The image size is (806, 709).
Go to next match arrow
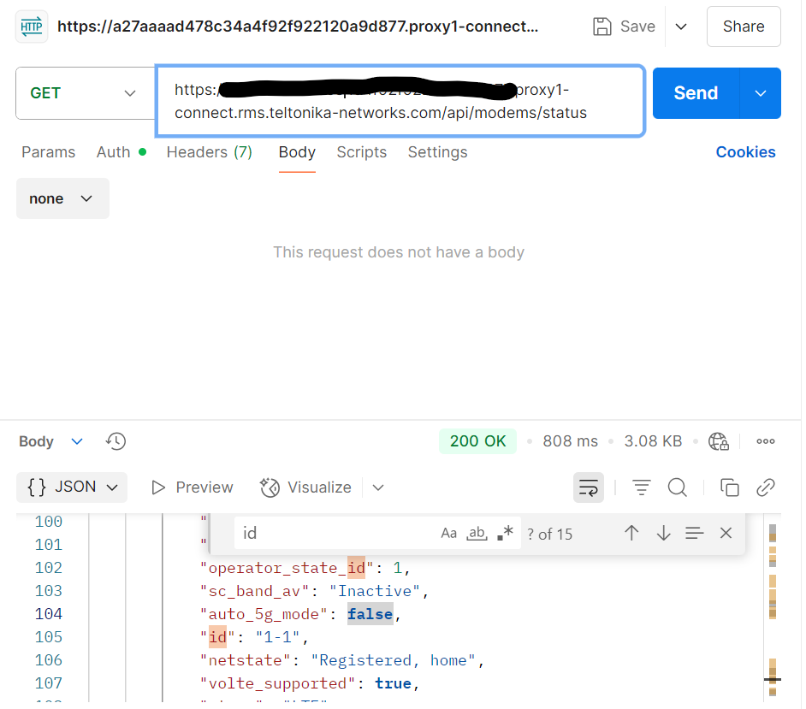(x=664, y=534)
